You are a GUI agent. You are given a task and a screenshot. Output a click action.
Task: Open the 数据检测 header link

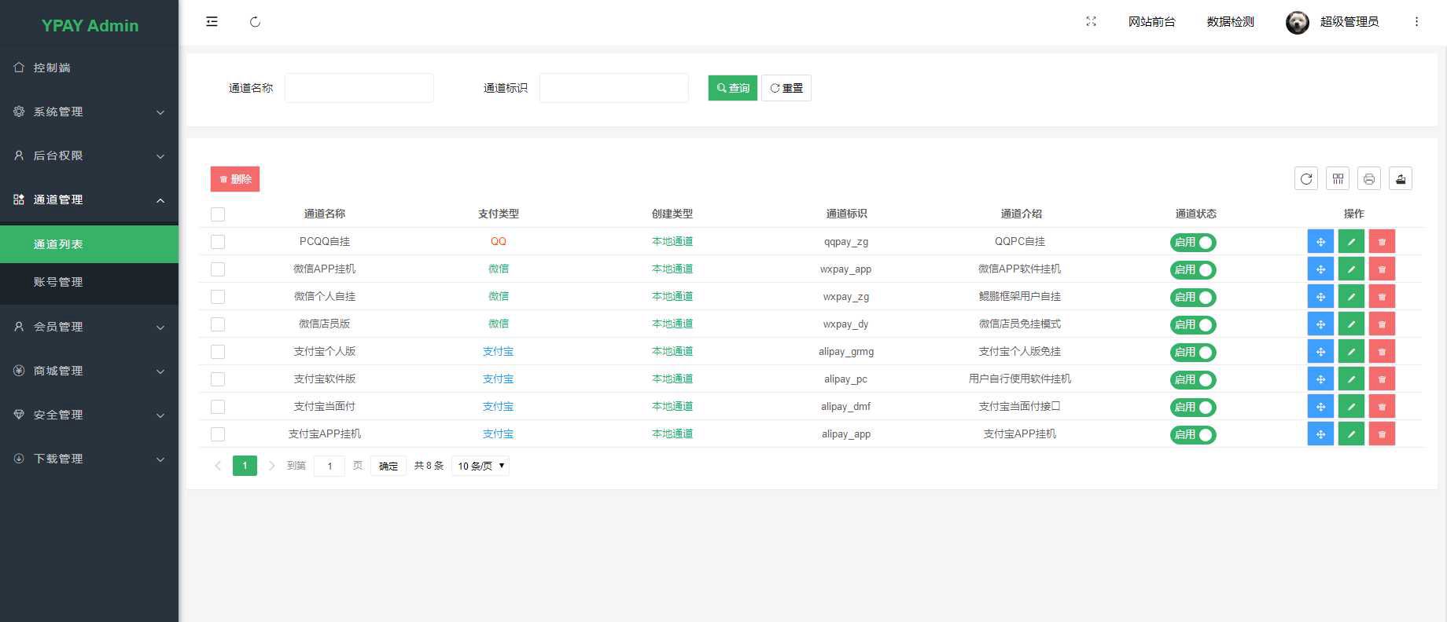tap(1230, 22)
